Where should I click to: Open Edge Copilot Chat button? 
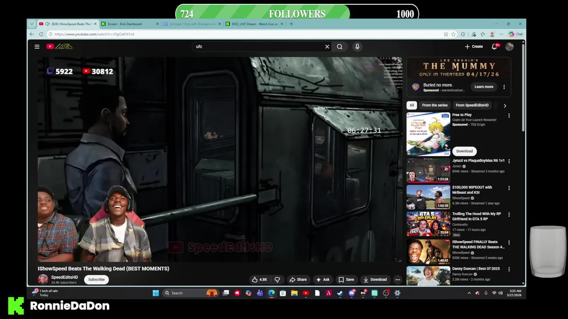click(x=516, y=34)
